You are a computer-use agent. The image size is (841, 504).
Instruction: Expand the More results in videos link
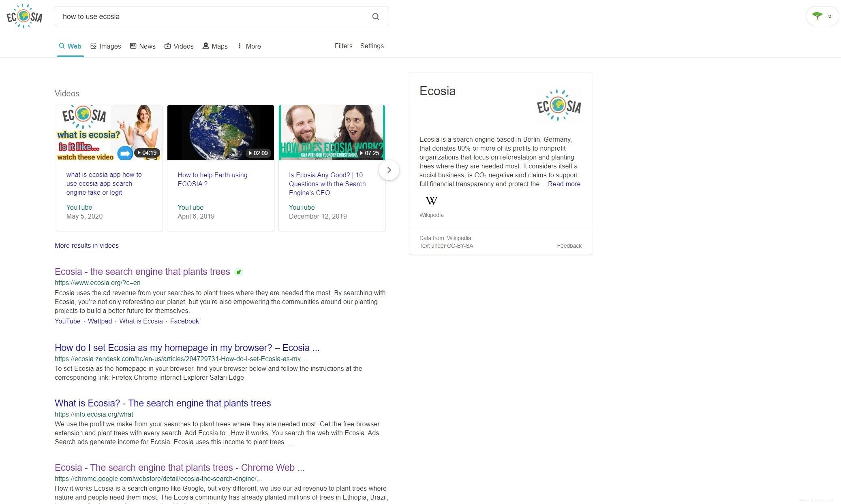(86, 245)
